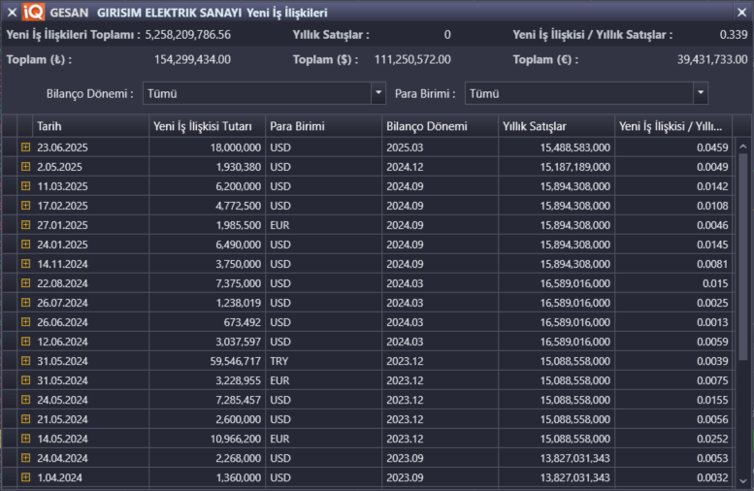Expand the 14.11.2024 row
Screen dimensions: 754x491
click(25, 264)
